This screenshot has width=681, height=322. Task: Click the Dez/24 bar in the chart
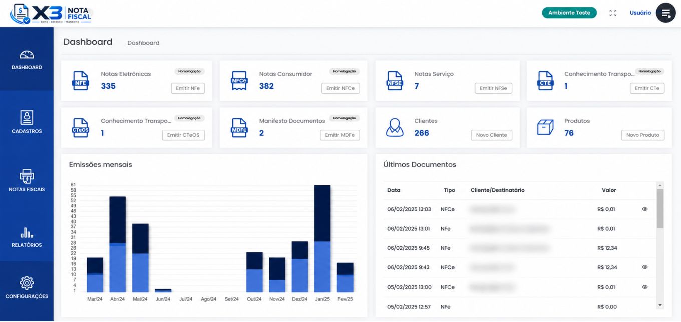pyautogui.click(x=300, y=267)
